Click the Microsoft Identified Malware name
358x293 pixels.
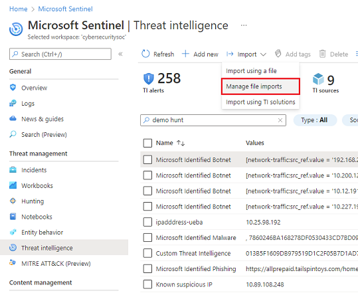click(196, 238)
